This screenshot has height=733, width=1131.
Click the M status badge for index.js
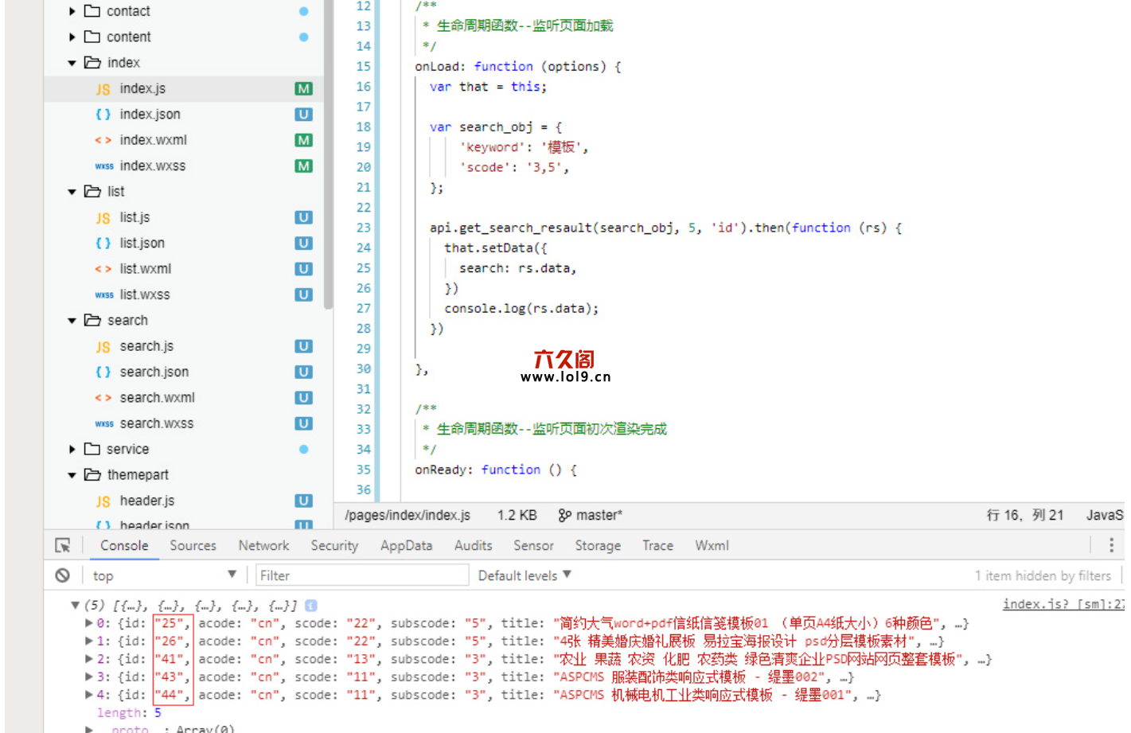click(303, 88)
